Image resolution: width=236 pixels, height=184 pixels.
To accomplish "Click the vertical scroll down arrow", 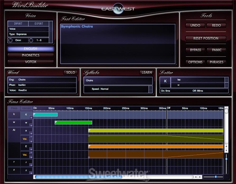I will pos(226,151).
